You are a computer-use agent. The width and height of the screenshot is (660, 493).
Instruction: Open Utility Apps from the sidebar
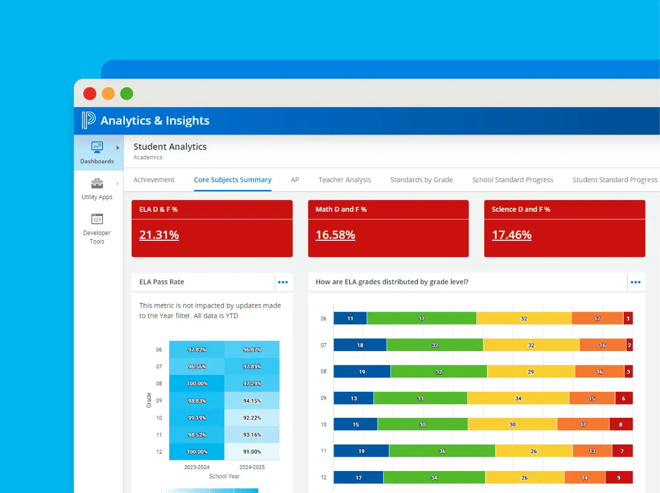click(97, 188)
